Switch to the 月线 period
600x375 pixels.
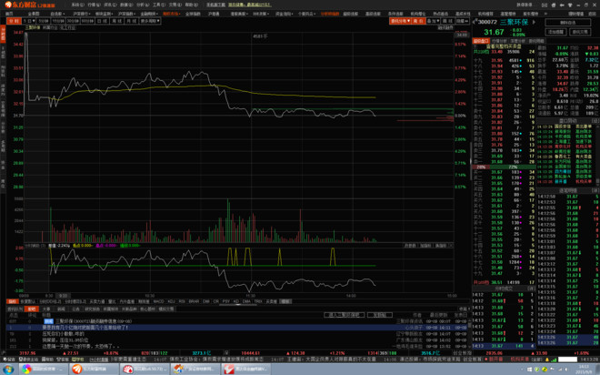[x=131, y=21]
